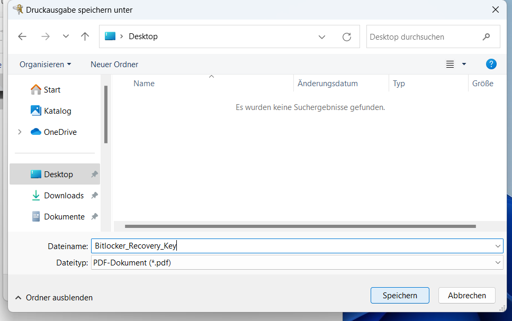The height and width of the screenshot is (321, 512).
Task: Open help with the blue question mark
Action: coord(491,64)
